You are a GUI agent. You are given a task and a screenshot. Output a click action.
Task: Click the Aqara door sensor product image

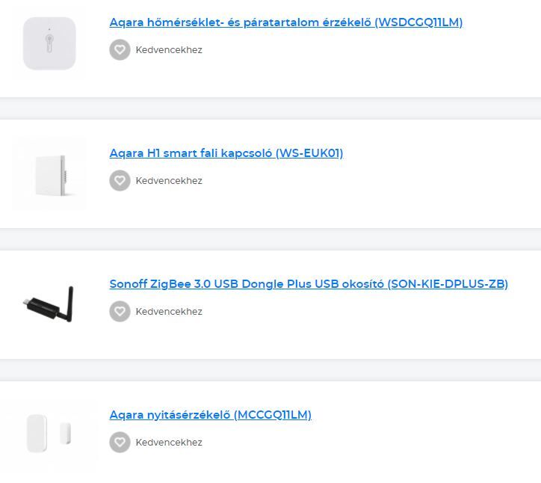(49, 434)
